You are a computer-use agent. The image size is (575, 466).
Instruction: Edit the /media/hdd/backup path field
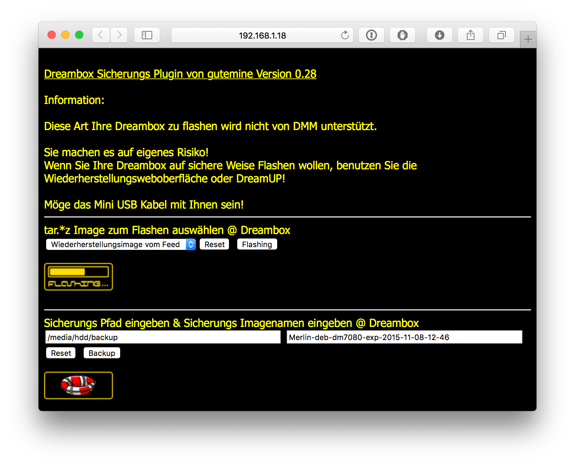pos(163,337)
